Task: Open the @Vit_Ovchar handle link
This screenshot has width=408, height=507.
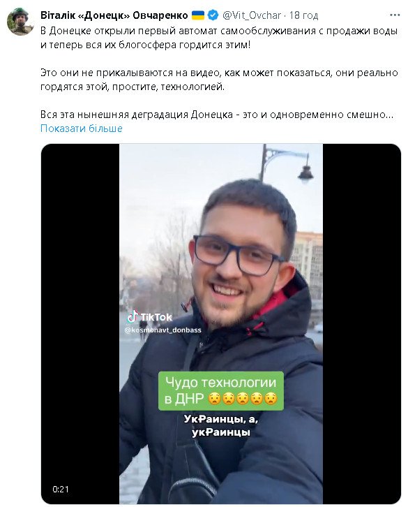Action: pyautogui.click(x=252, y=15)
